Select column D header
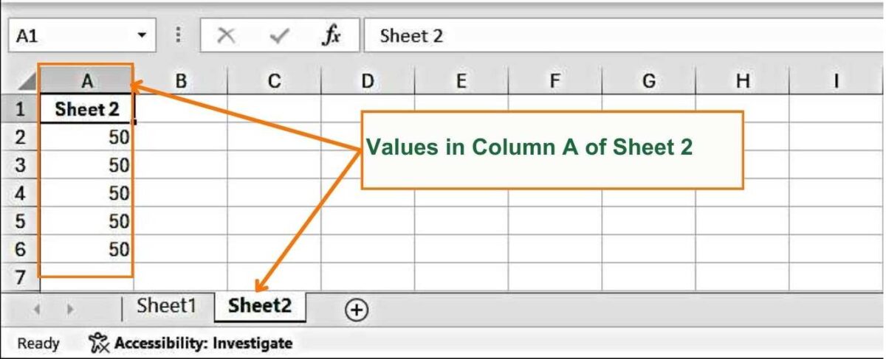The width and height of the screenshot is (886, 359). (x=367, y=80)
